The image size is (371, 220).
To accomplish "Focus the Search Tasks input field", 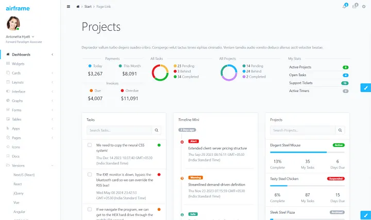I will pyautogui.click(x=119, y=130).
